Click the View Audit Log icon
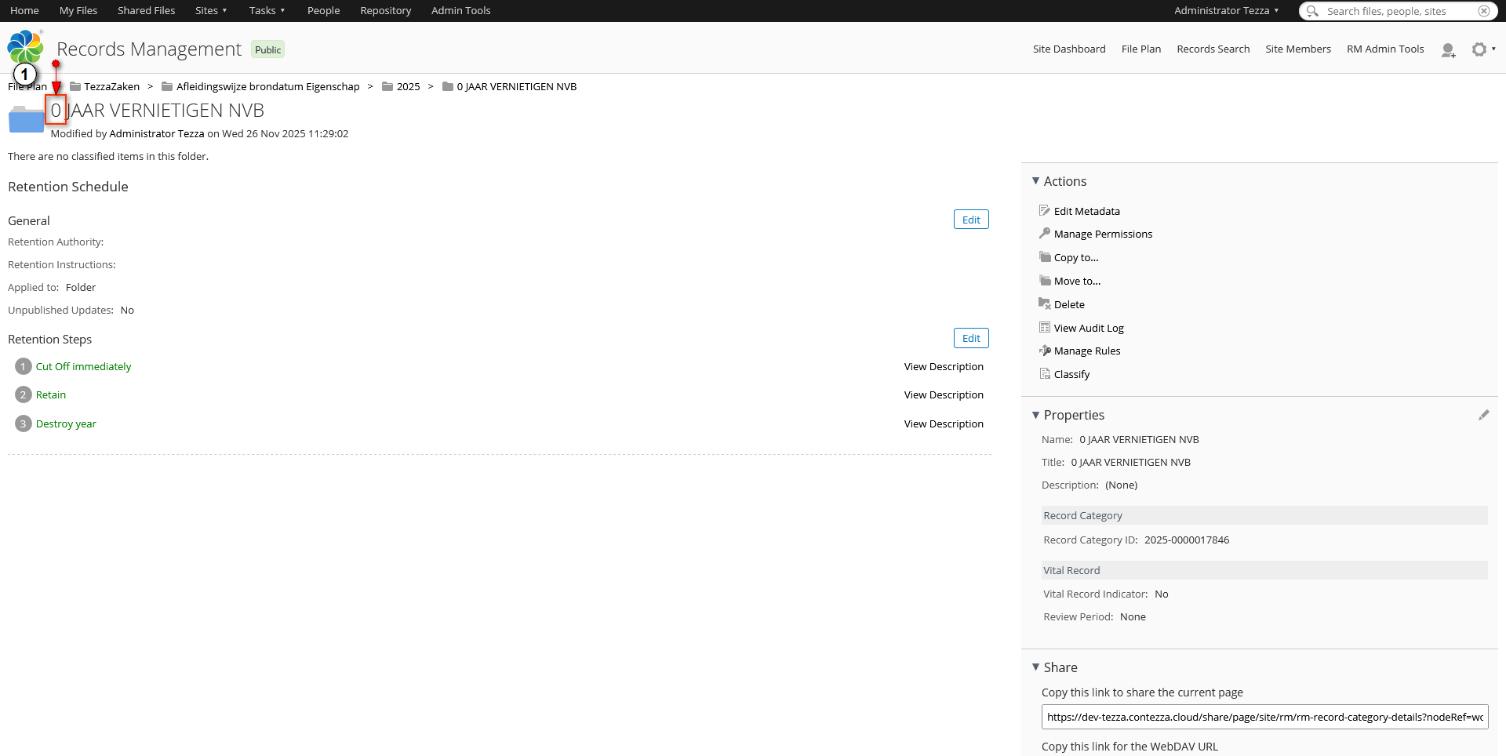This screenshot has width=1506, height=756. (1045, 328)
